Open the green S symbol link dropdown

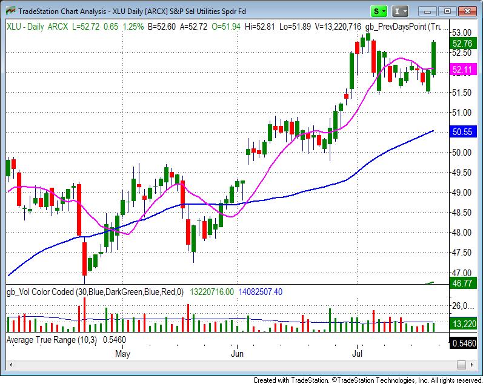(x=379, y=11)
